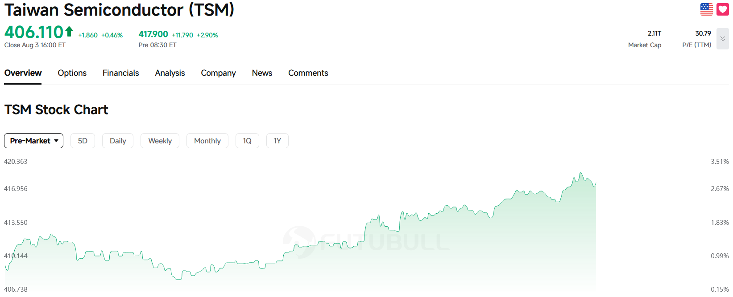Screen dimensions: 733x297
Task: Click the 2.67% axis label
Action: pyautogui.click(x=720, y=189)
